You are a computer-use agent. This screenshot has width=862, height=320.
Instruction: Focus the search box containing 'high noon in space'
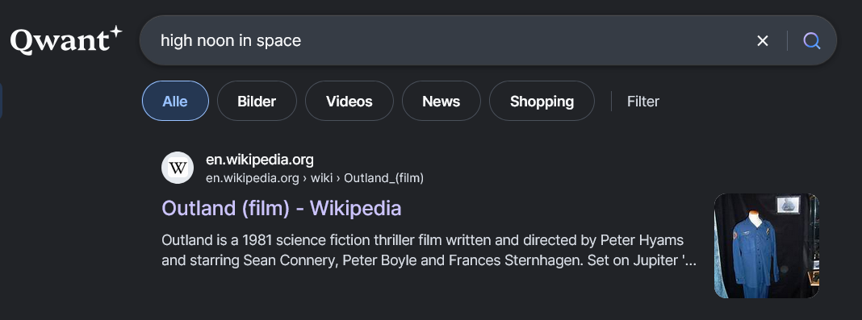[451, 40]
